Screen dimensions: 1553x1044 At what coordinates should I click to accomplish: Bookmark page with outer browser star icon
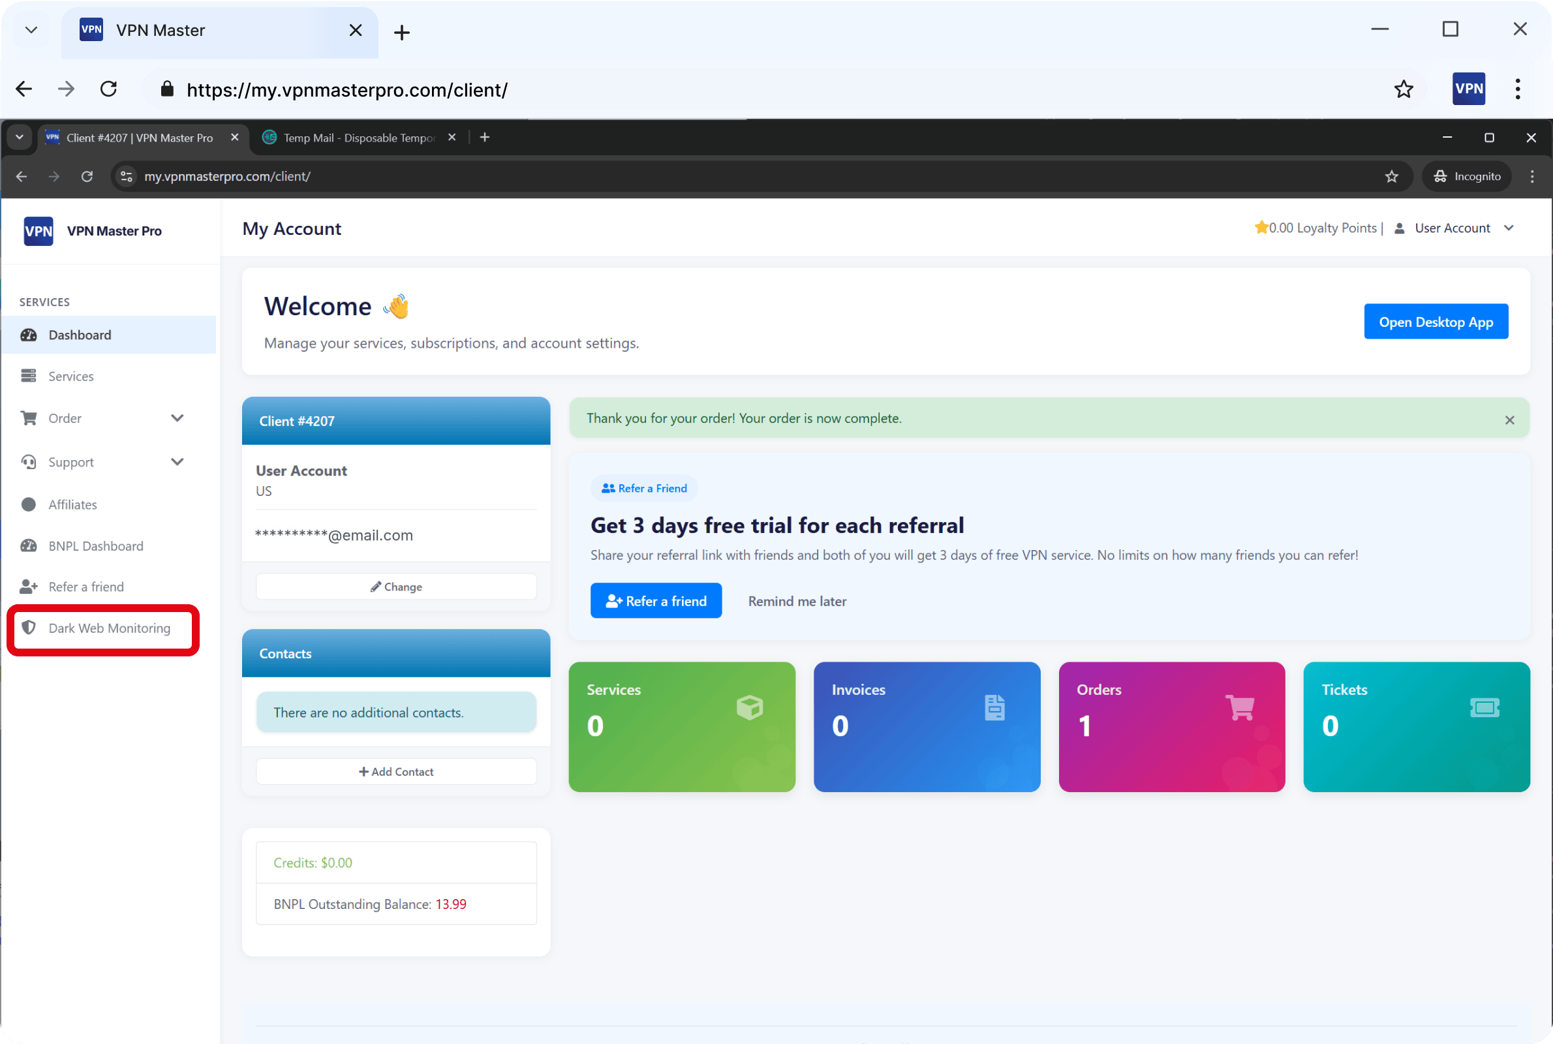coord(1403,89)
